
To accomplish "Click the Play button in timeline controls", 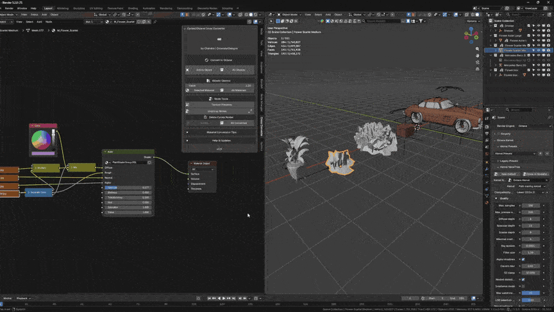I will pos(224,299).
